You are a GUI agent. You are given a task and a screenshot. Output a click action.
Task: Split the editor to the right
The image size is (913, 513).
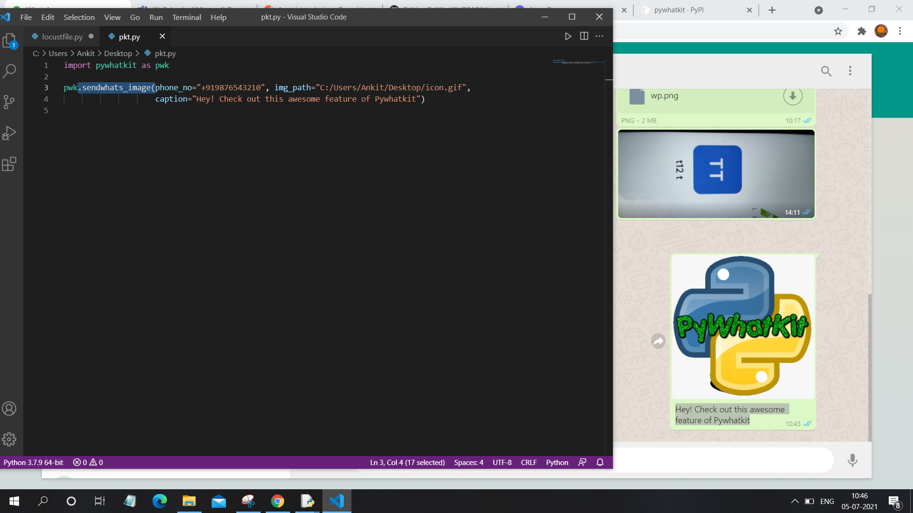pyautogui.click(x=584, y=36)
